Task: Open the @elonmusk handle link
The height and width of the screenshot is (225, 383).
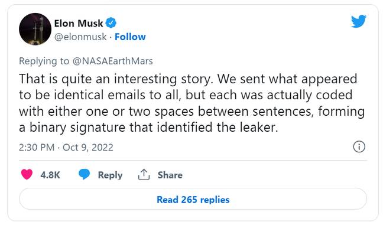Action: [80, 37]
